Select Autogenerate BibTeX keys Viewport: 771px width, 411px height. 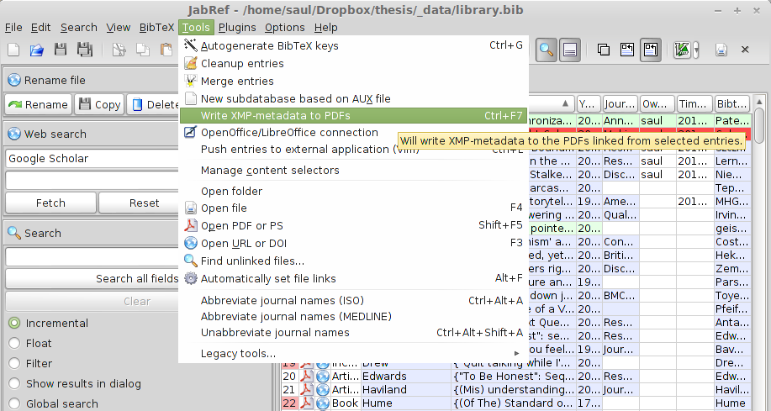pos(353,45)
